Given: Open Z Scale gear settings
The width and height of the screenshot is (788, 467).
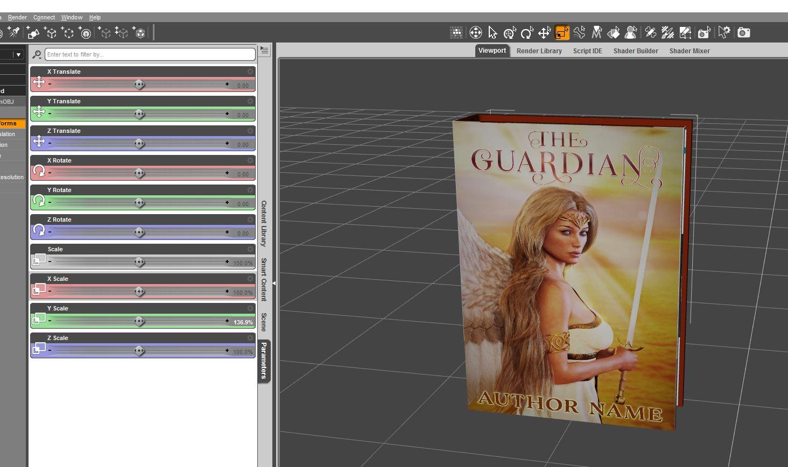Looking at the screenshot, I should 250,338.
